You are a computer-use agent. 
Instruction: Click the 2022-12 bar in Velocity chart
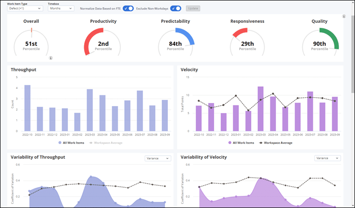click(x=224, y=122)
